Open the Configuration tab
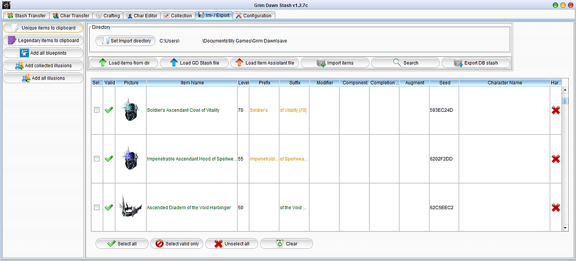 pos(254,16)
